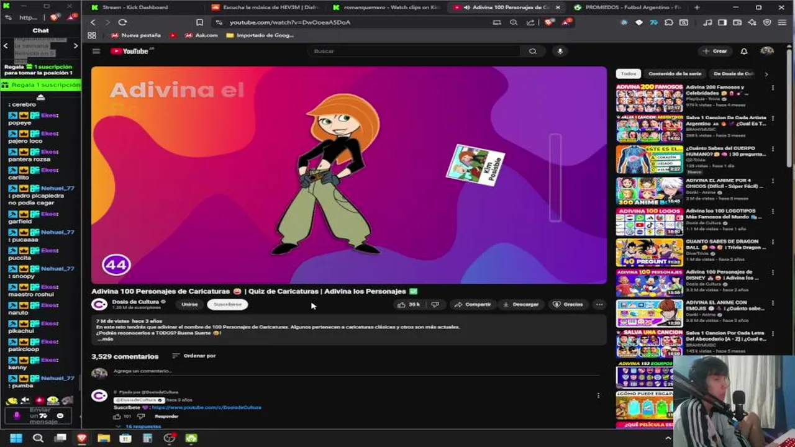Click the Descargar download button
795x447 pixels.
point(521,304)
